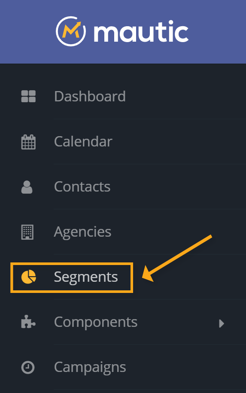Open the Dashboard menu item
The width and height of the screenshot is (246, 393).
[x=90, y=96]
